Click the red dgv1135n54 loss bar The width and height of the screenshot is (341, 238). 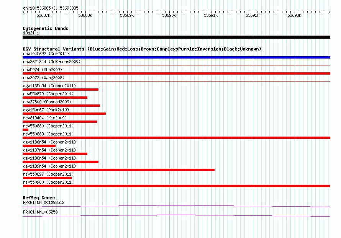61,90
